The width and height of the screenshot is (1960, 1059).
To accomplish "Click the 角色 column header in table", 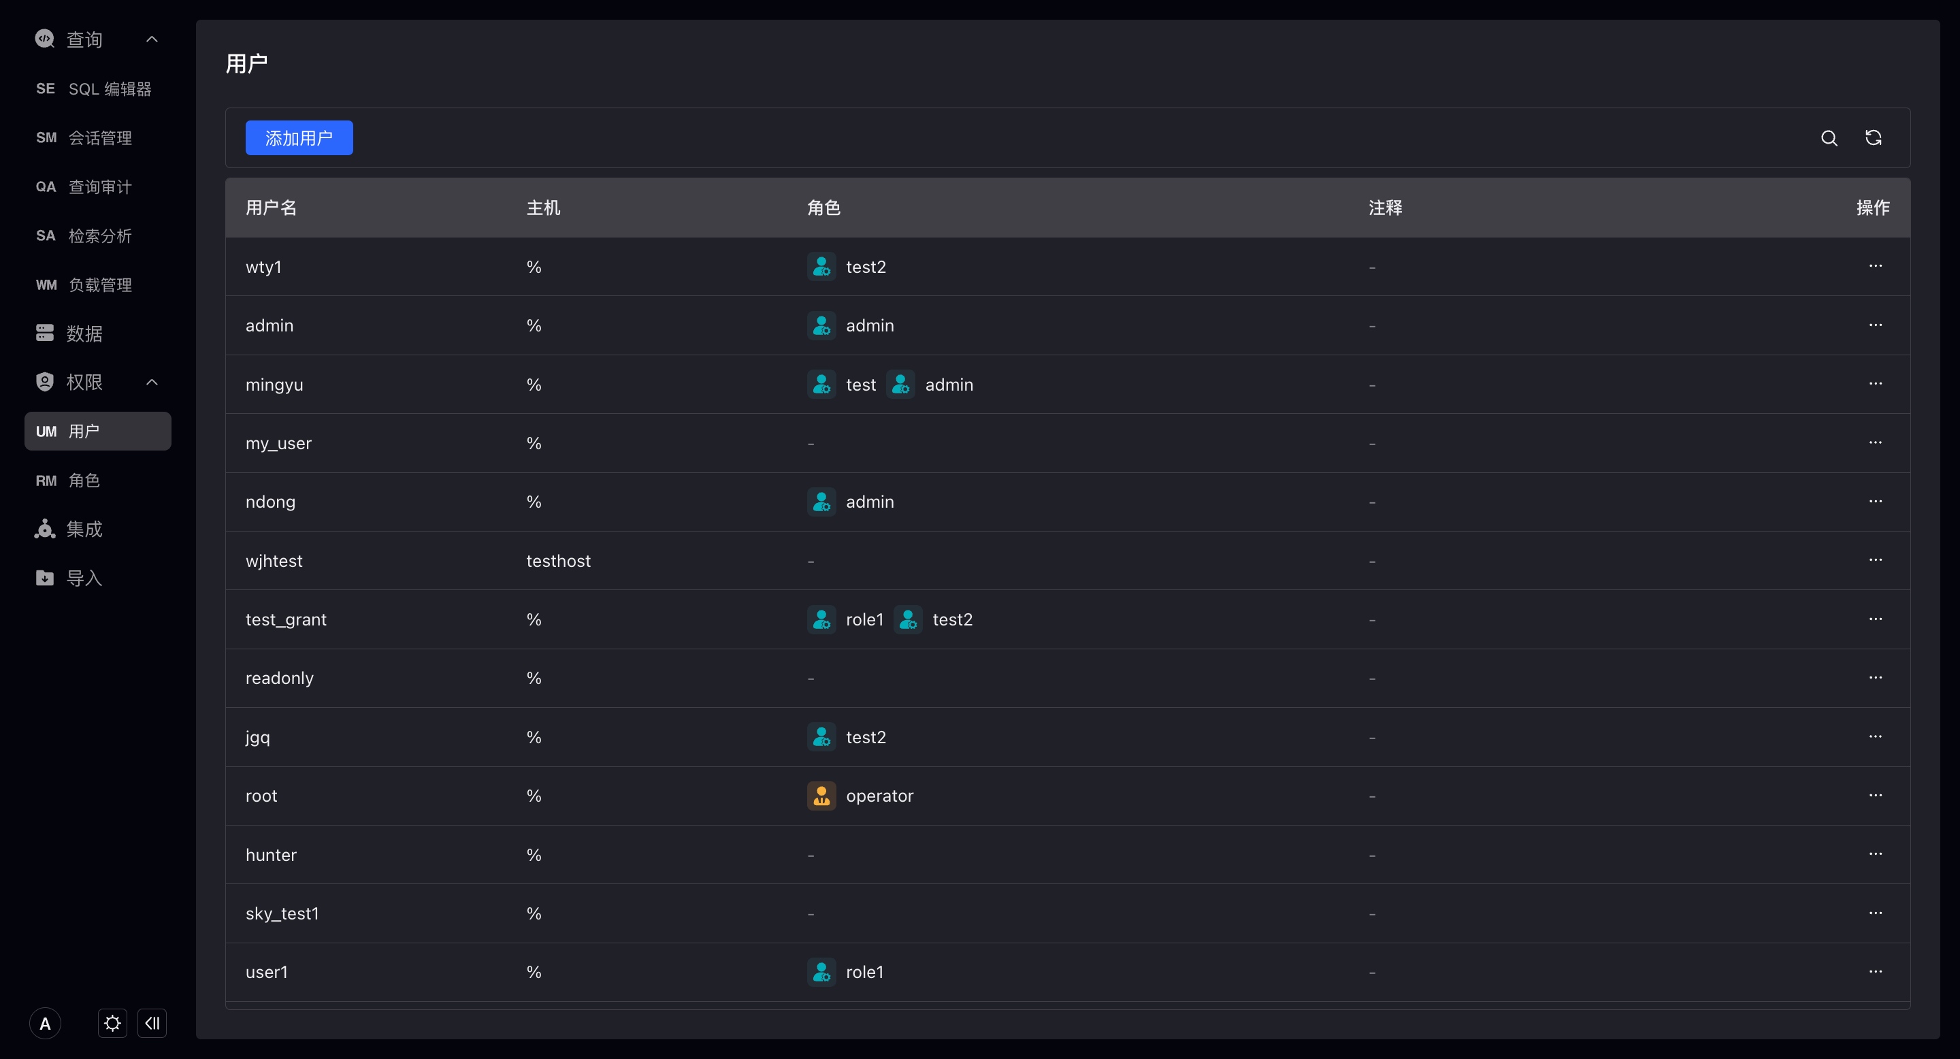I will pos(824,208).
